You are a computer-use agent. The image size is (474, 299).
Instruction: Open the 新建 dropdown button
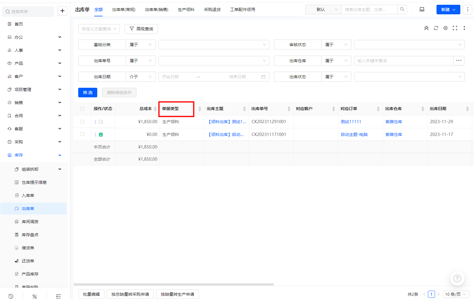[448, 10]
